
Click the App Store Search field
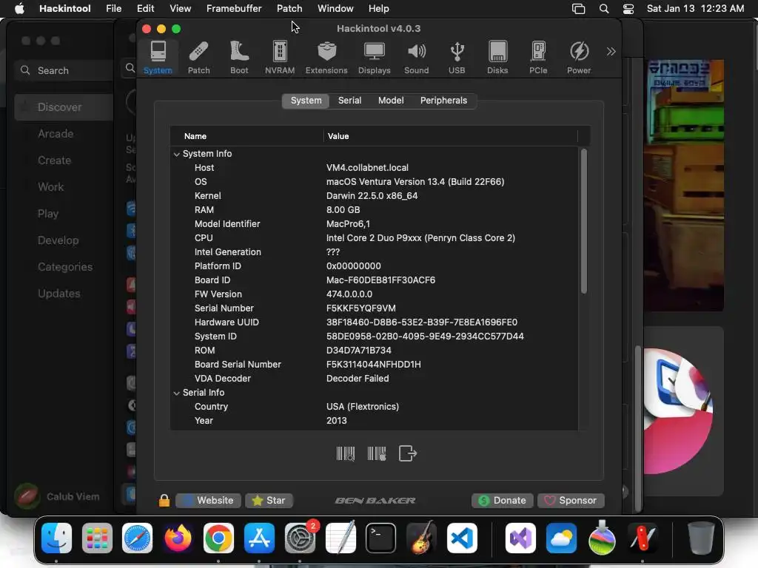pyautogui.click(x=63, y=70)
